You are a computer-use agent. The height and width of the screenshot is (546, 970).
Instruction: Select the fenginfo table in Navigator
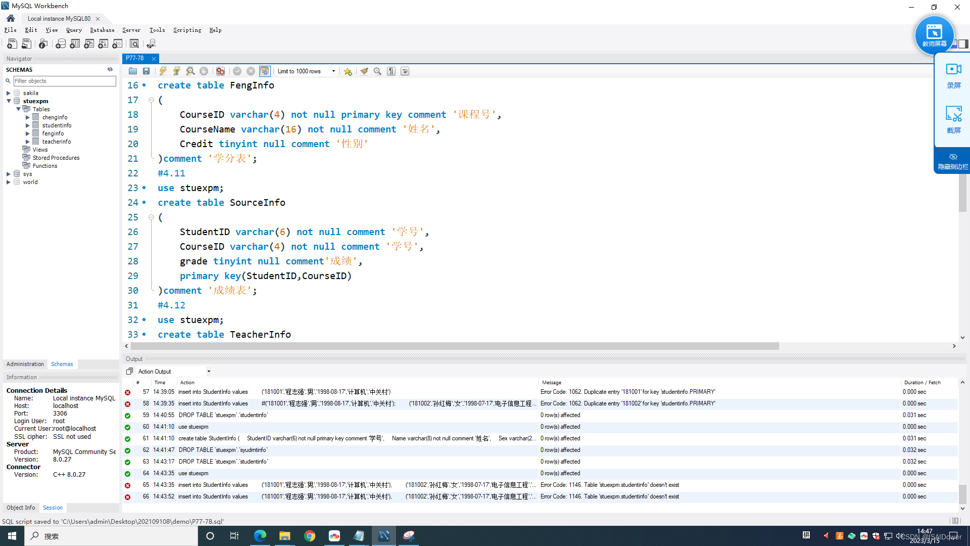[x=53, y=133]
